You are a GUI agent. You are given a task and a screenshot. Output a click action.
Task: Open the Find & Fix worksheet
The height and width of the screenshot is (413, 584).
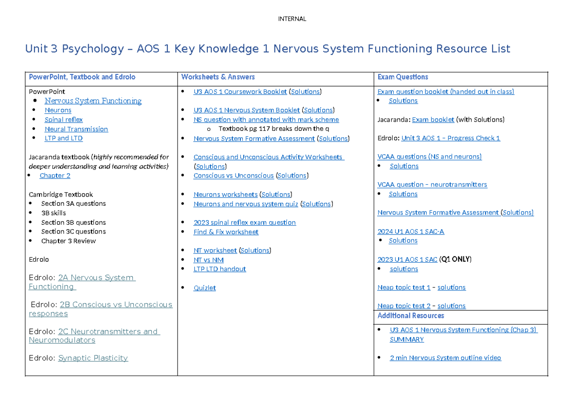click(x=226, y=232)
